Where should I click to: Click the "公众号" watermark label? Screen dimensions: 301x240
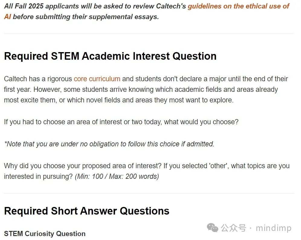233,228
